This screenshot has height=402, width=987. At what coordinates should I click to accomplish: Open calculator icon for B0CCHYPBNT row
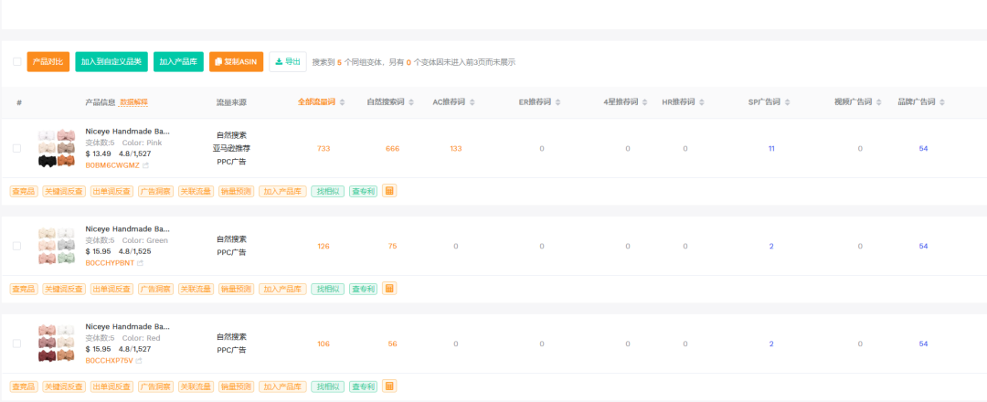click(389, 288)
